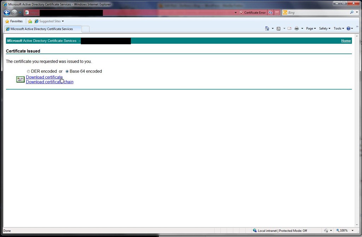362x237 pixels.
Task: Select the Base 64 encoded option
Action: pos(67,71)
